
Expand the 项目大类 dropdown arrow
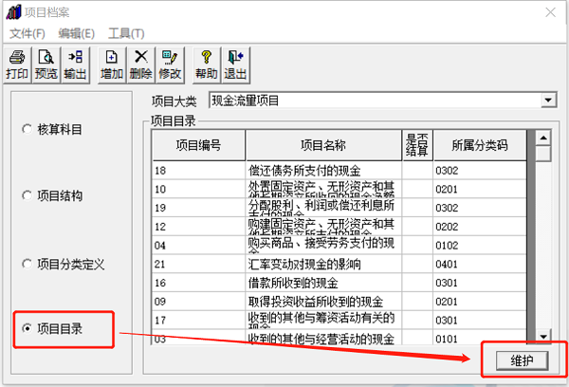tap(548, 101)
